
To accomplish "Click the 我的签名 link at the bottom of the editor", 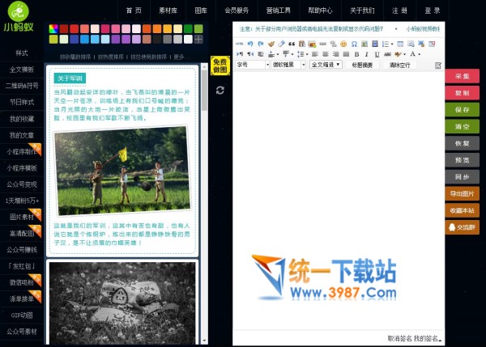I will pyautogui.click(x=426, y=338).
